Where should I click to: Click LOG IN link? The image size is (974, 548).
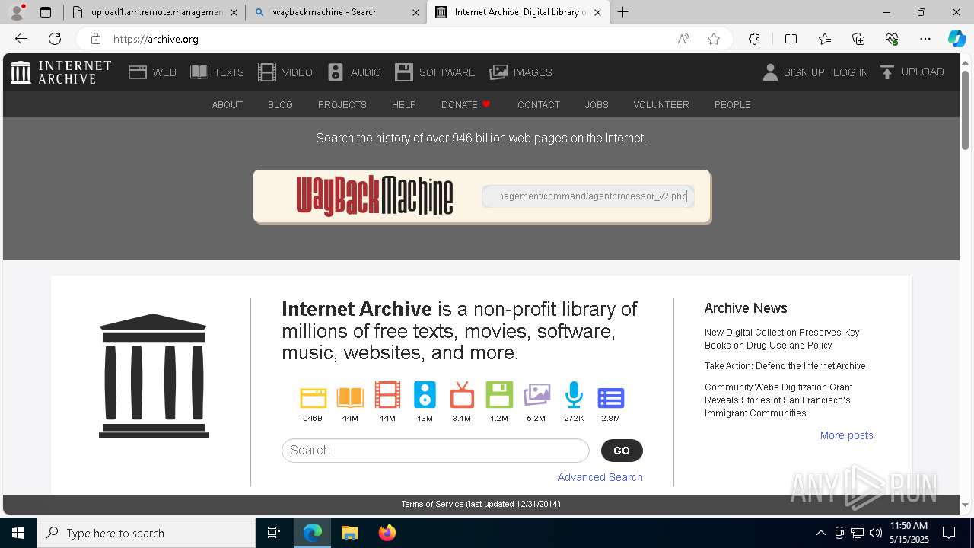click(851, 72)
